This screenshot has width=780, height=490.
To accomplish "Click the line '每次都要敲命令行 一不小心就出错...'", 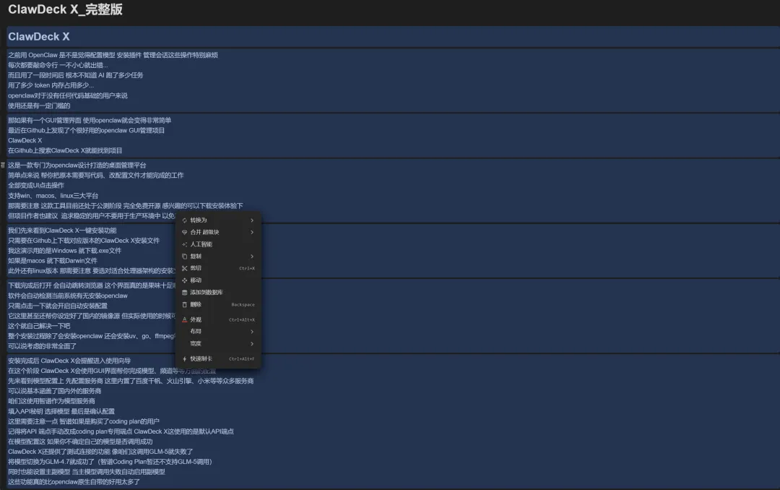I will (x=58, y=65).
